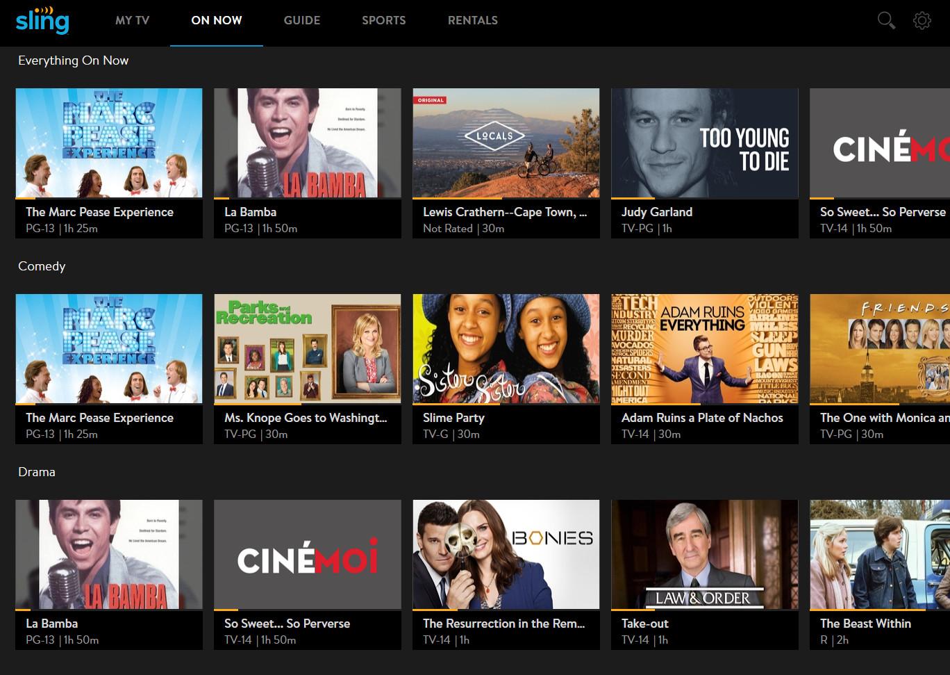The height and width of the screenshot is (675, 950).
Task: Watch the Bones thumbnail
Action: (506, 555)
